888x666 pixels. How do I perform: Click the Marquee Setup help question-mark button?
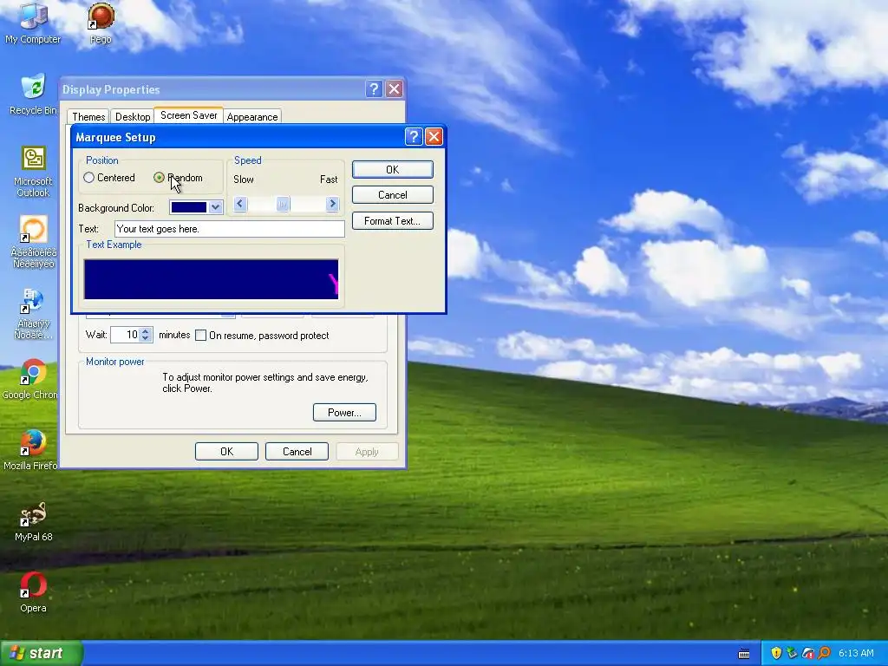[414, 136]
